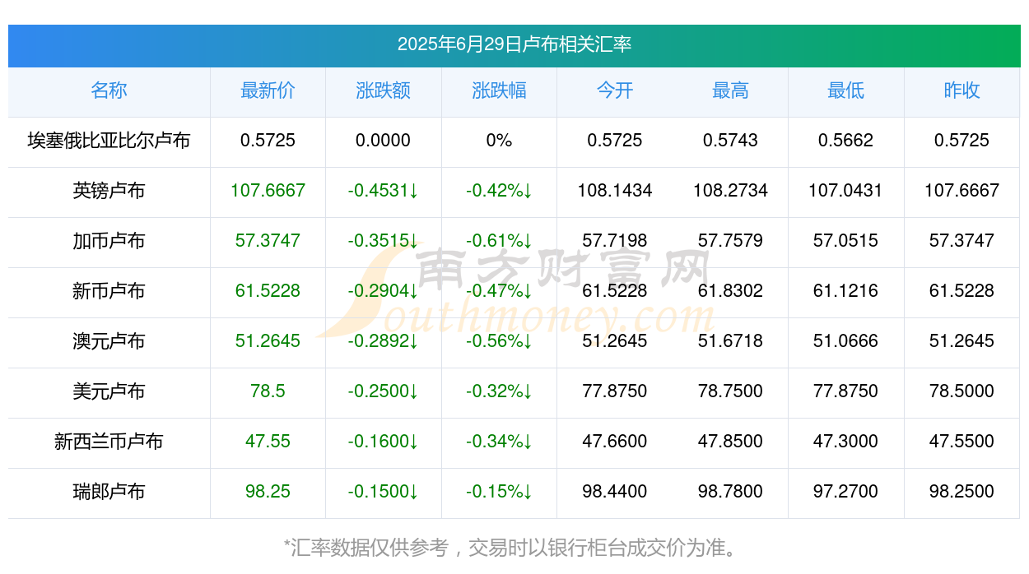This screenshot has width=1029, height=574.
Task: Click the change value -0.4531↓
Action: pyautogui.click(x=384, y=191)
